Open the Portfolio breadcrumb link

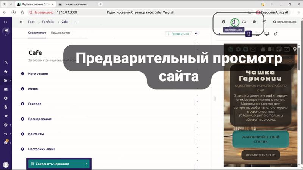pyautogui.click(x=48, y=22)
